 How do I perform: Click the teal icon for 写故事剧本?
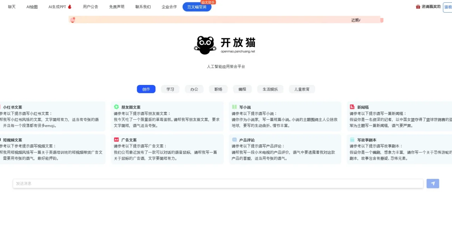click(x=352, y=139)
